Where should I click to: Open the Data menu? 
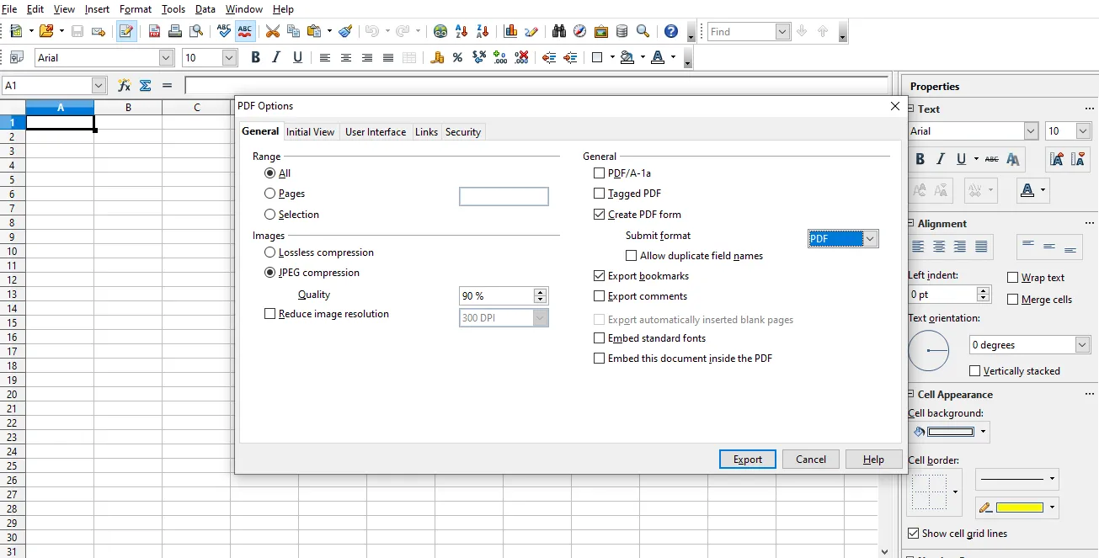click(x=205, y=9)
